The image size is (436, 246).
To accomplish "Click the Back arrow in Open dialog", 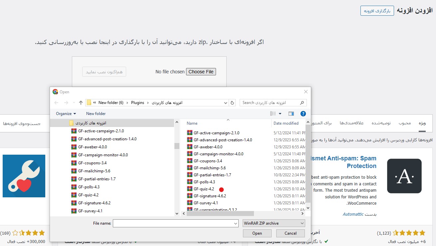I will coord(56,103).
